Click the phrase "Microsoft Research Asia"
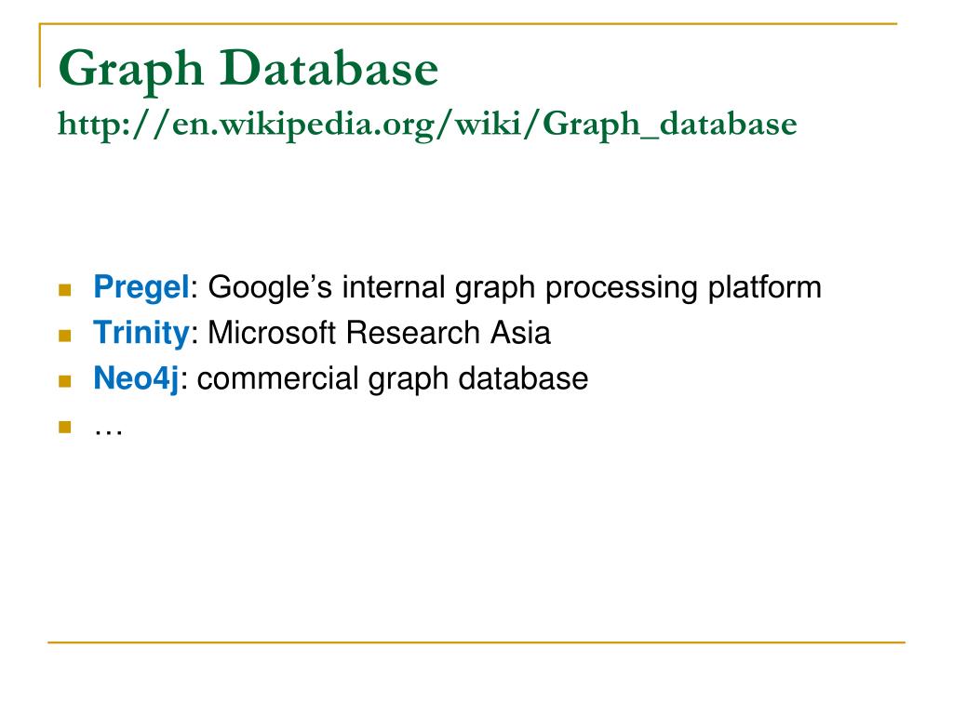 coord(379,333)
